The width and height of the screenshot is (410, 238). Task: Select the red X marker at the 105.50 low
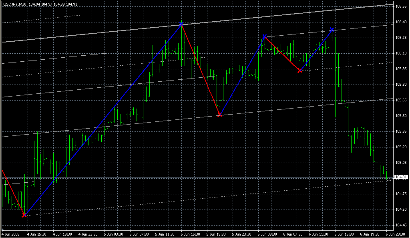[x=220, y=115]
